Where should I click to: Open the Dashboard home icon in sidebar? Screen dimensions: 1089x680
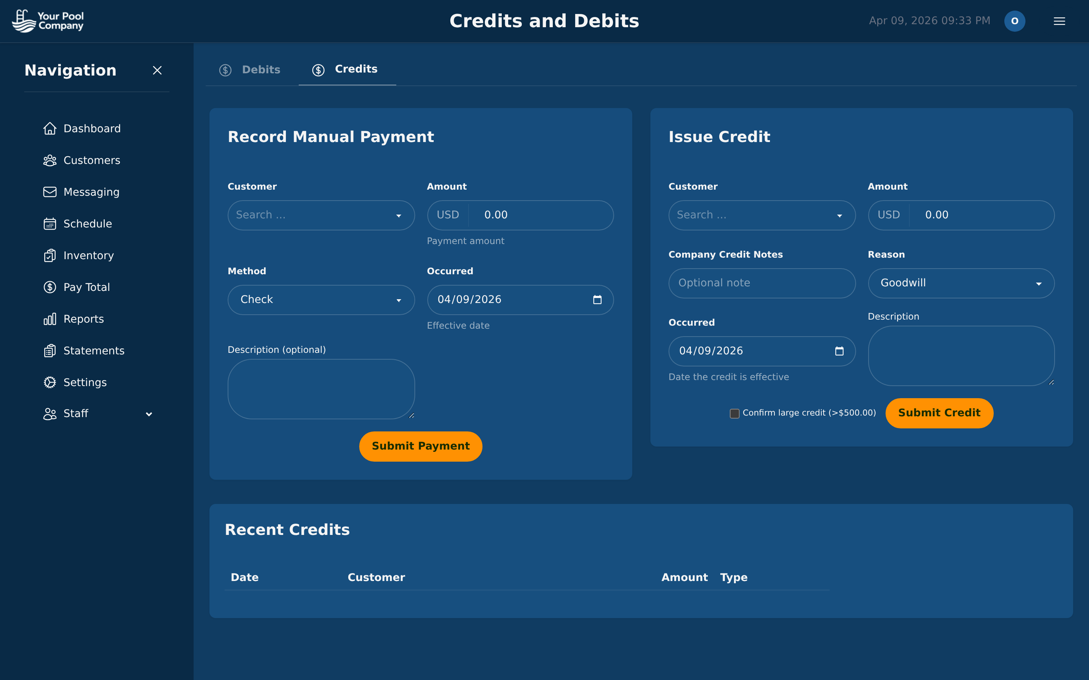coord(50,128)
